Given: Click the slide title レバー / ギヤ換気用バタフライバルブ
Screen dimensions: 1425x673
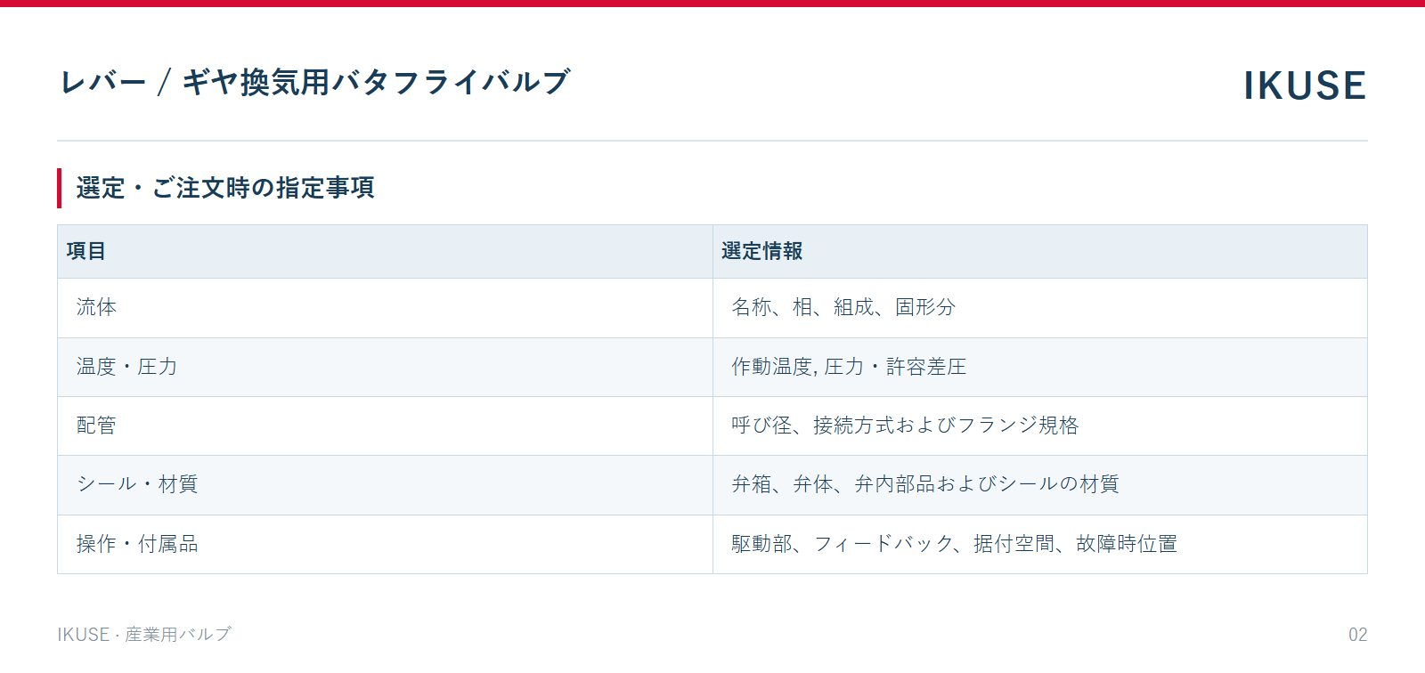Looking at the screenshot, I should tap(314, 82).
